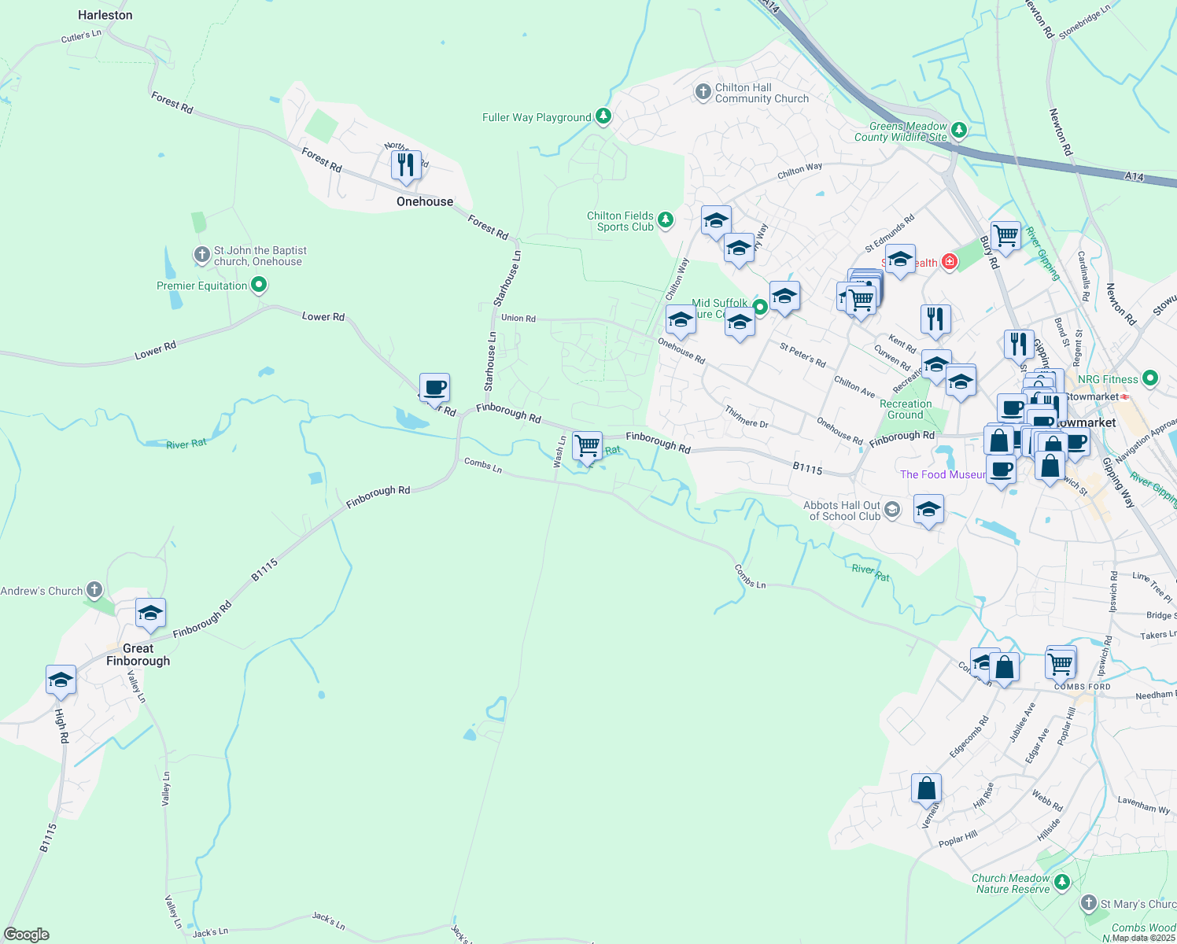Click the restaurant marker in Onehouse
Image resolution: width=1177 pixels, height=944 pixels.
coord(406,166)
